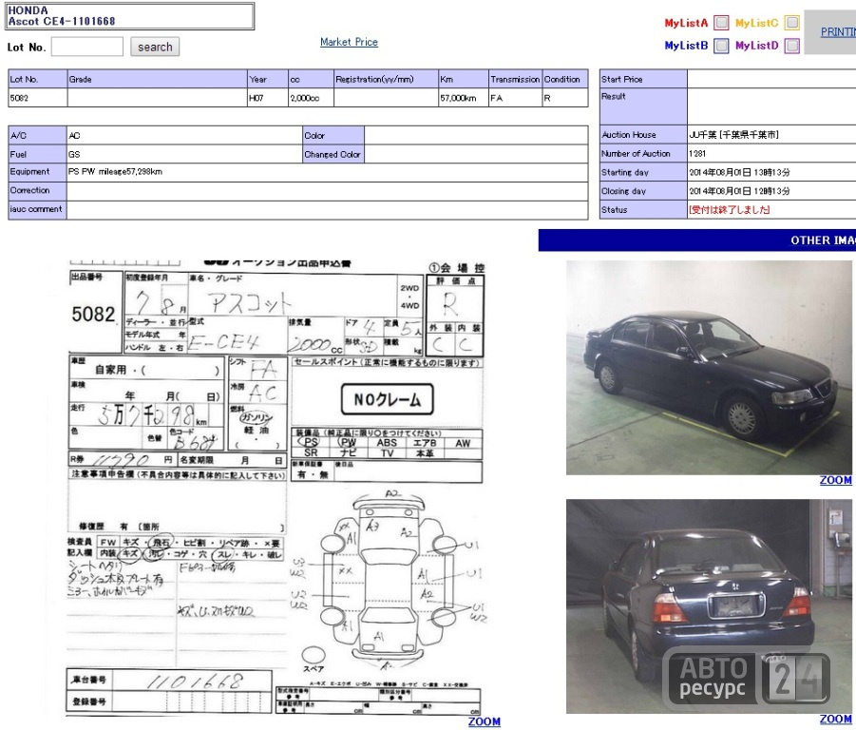Image resolution: width=856 pixels, height=730 pixels.
Task: Click the HONDA Ascot CE4-1101668 title box
Action: [x=130, y=16]
